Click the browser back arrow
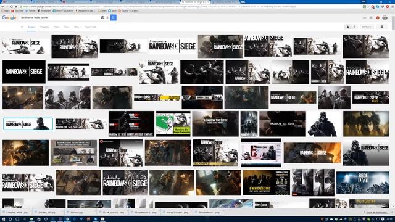The width and height of the screenshot is (395, 222). [2, 7]
